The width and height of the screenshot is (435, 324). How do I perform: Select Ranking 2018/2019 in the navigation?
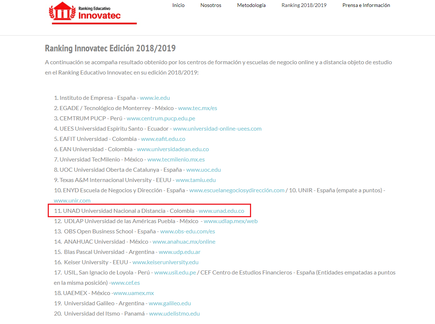[304, 5]
